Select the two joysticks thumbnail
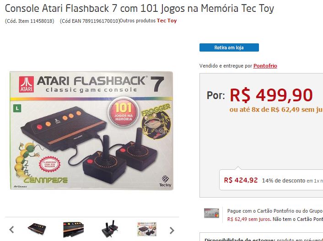Viewport: 323px width, 241px height. click(x=110, y=229)
